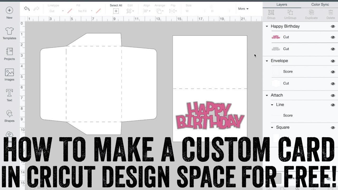This screenshot has height=190, width=338.
Task: Hide the Square layer group
Action: 333,128
